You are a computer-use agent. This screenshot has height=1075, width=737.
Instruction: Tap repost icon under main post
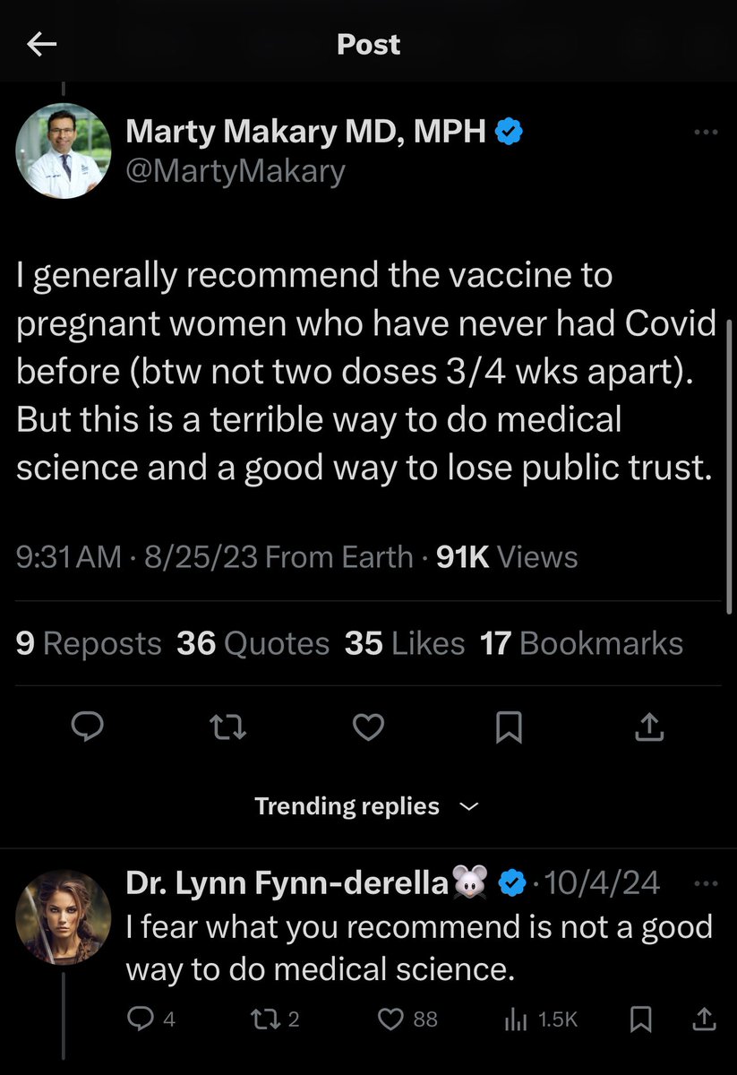227,730
